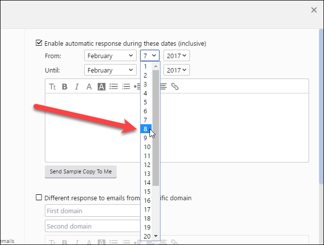Select day 11 in the list
The height and width of the screenshot is (245, 324).
(146, 156)
